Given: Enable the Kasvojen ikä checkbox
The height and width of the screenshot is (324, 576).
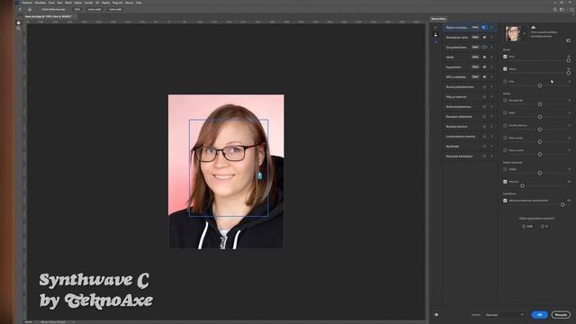Looking at the screenshot, I should (505, 100).
